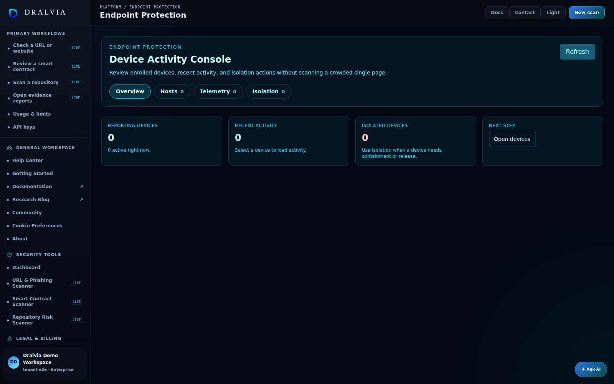This screenshot has width=614, height=384.
Task: Click '0 active right now.' text
Action: pyautogui.click(x=129, y=150)
